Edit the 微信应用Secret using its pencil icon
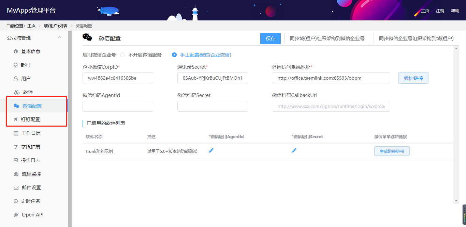The image size is (466, 227). (294, 150)
